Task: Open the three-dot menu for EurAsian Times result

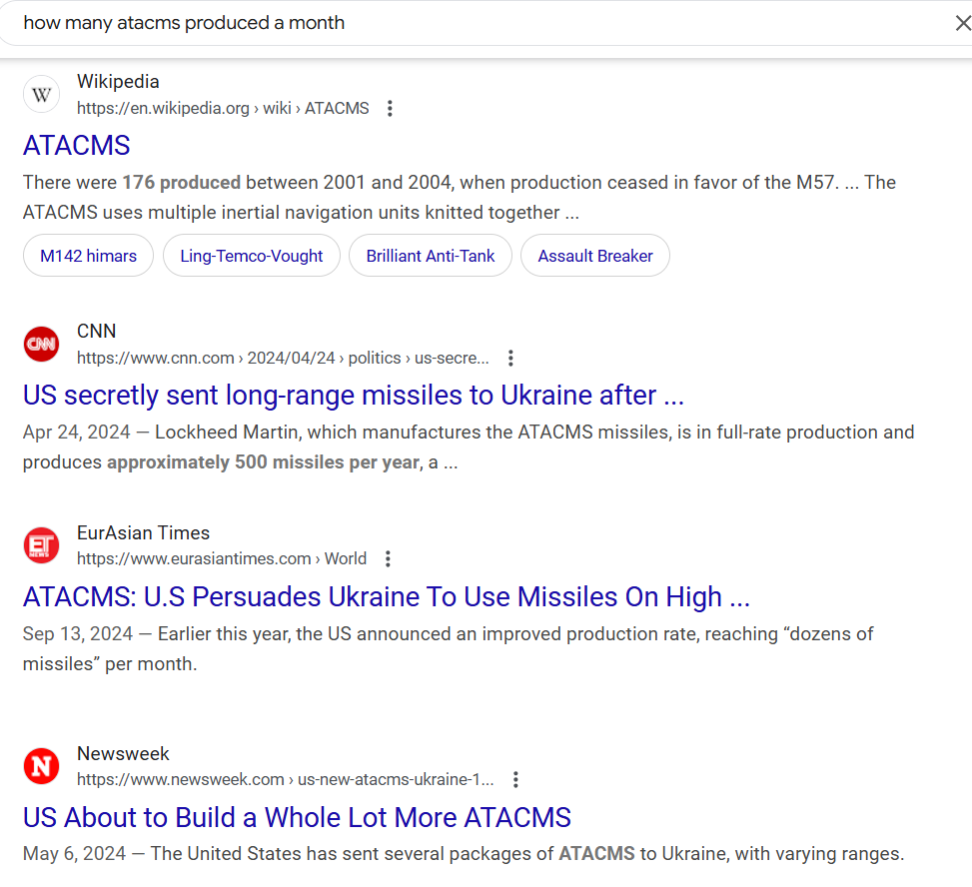Action: 388,558
